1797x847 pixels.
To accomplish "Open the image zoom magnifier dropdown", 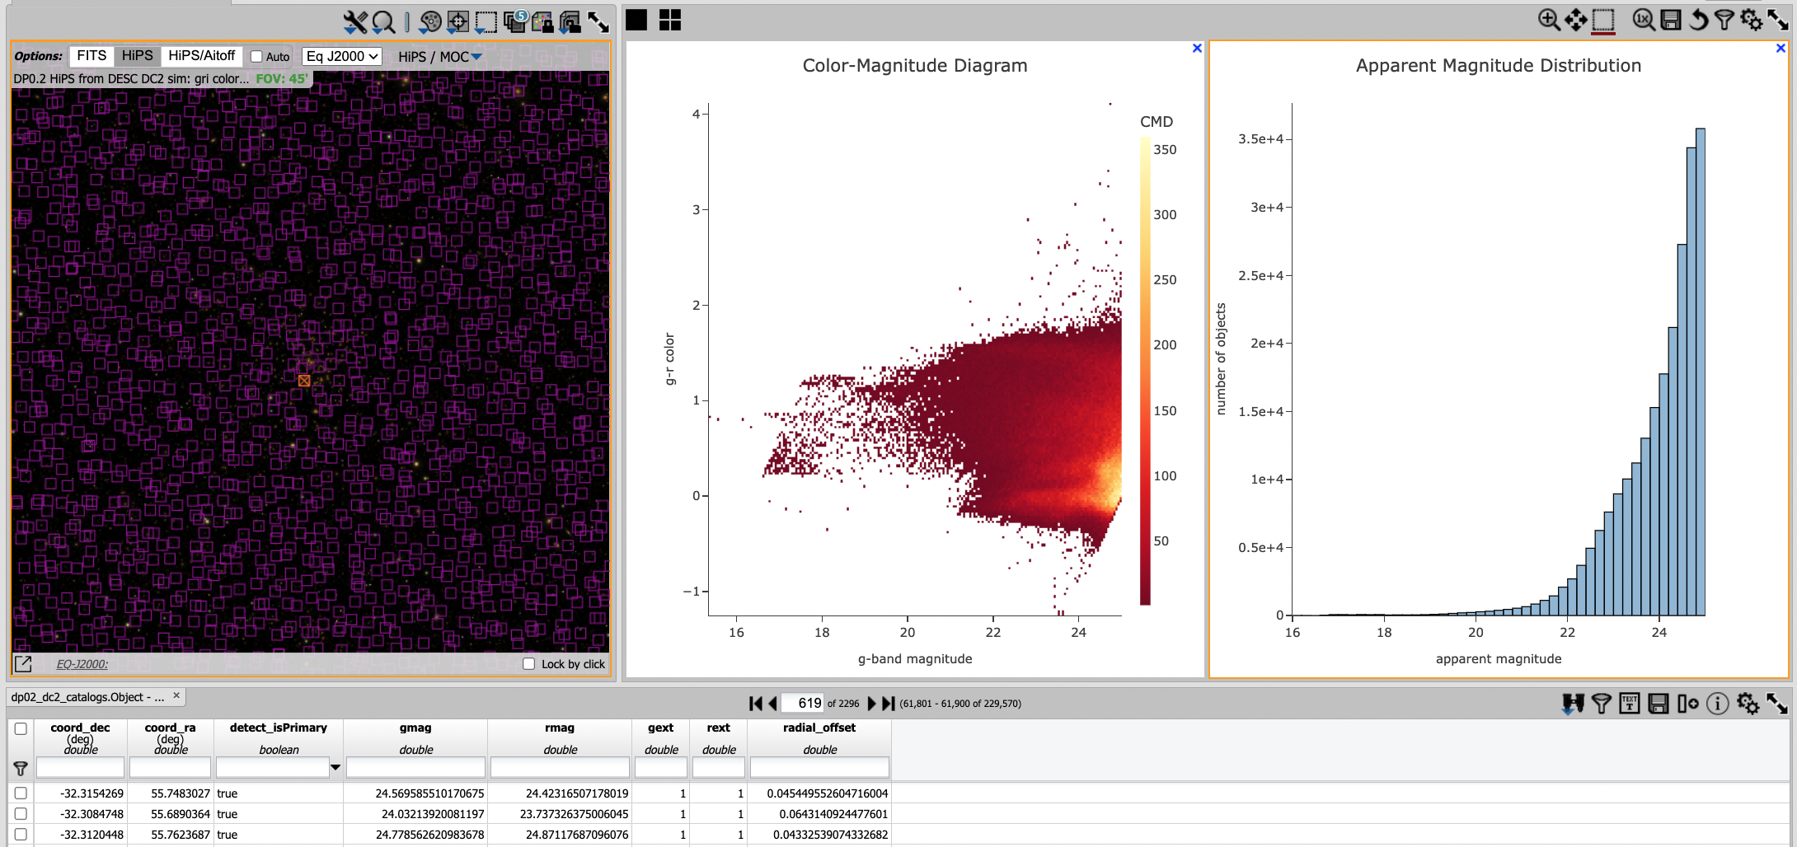I will [x=383, y=22].
